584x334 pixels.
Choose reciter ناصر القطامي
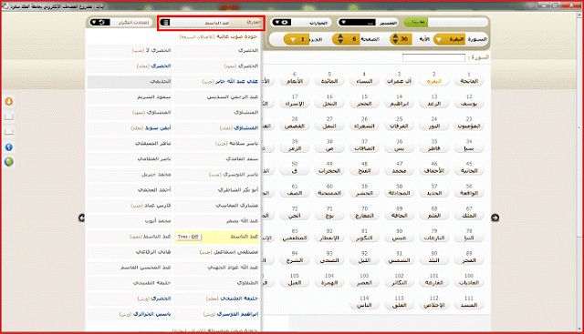129,159
